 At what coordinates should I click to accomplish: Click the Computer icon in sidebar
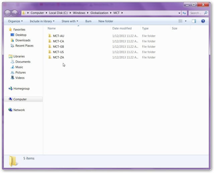pyautogui.click(x=10, y=99)
